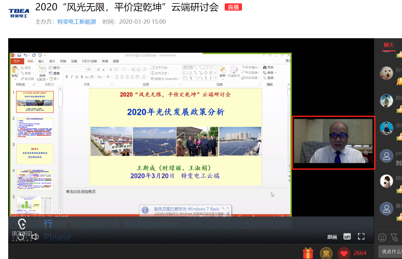
Task: Click the red heart like icon
Action: 344,253
